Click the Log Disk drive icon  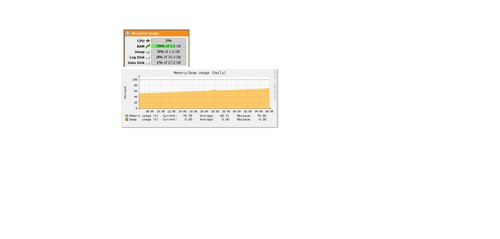147,58
